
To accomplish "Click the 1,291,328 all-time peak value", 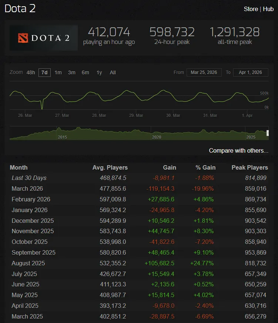I will [x=235, y=32].
